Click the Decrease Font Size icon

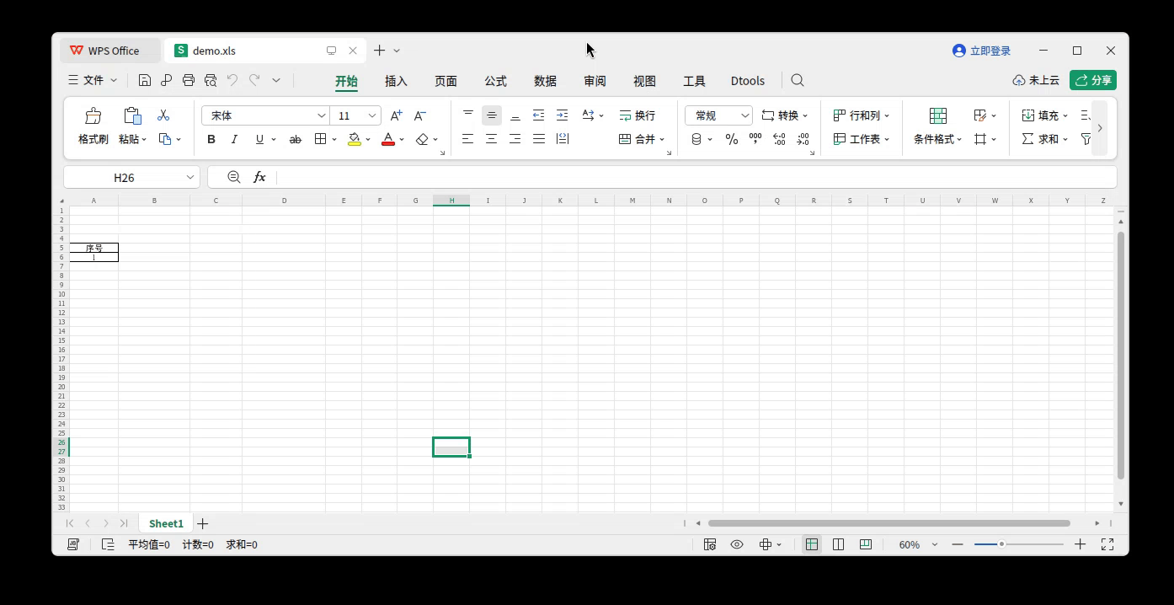pos(420,115)
